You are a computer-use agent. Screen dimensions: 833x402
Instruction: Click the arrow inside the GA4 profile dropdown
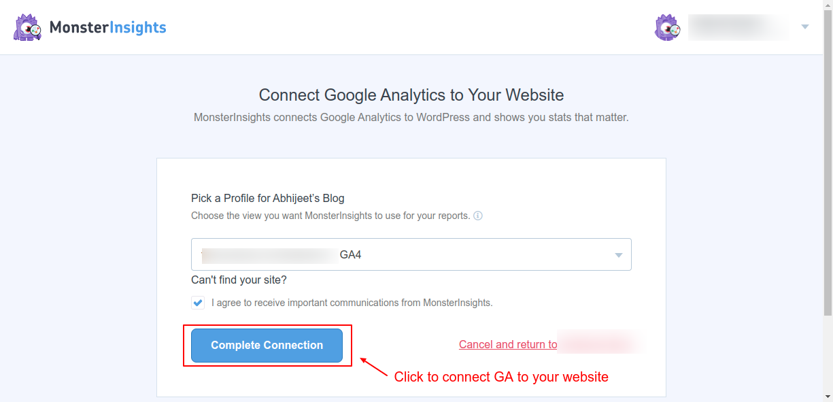click(618, 255)
